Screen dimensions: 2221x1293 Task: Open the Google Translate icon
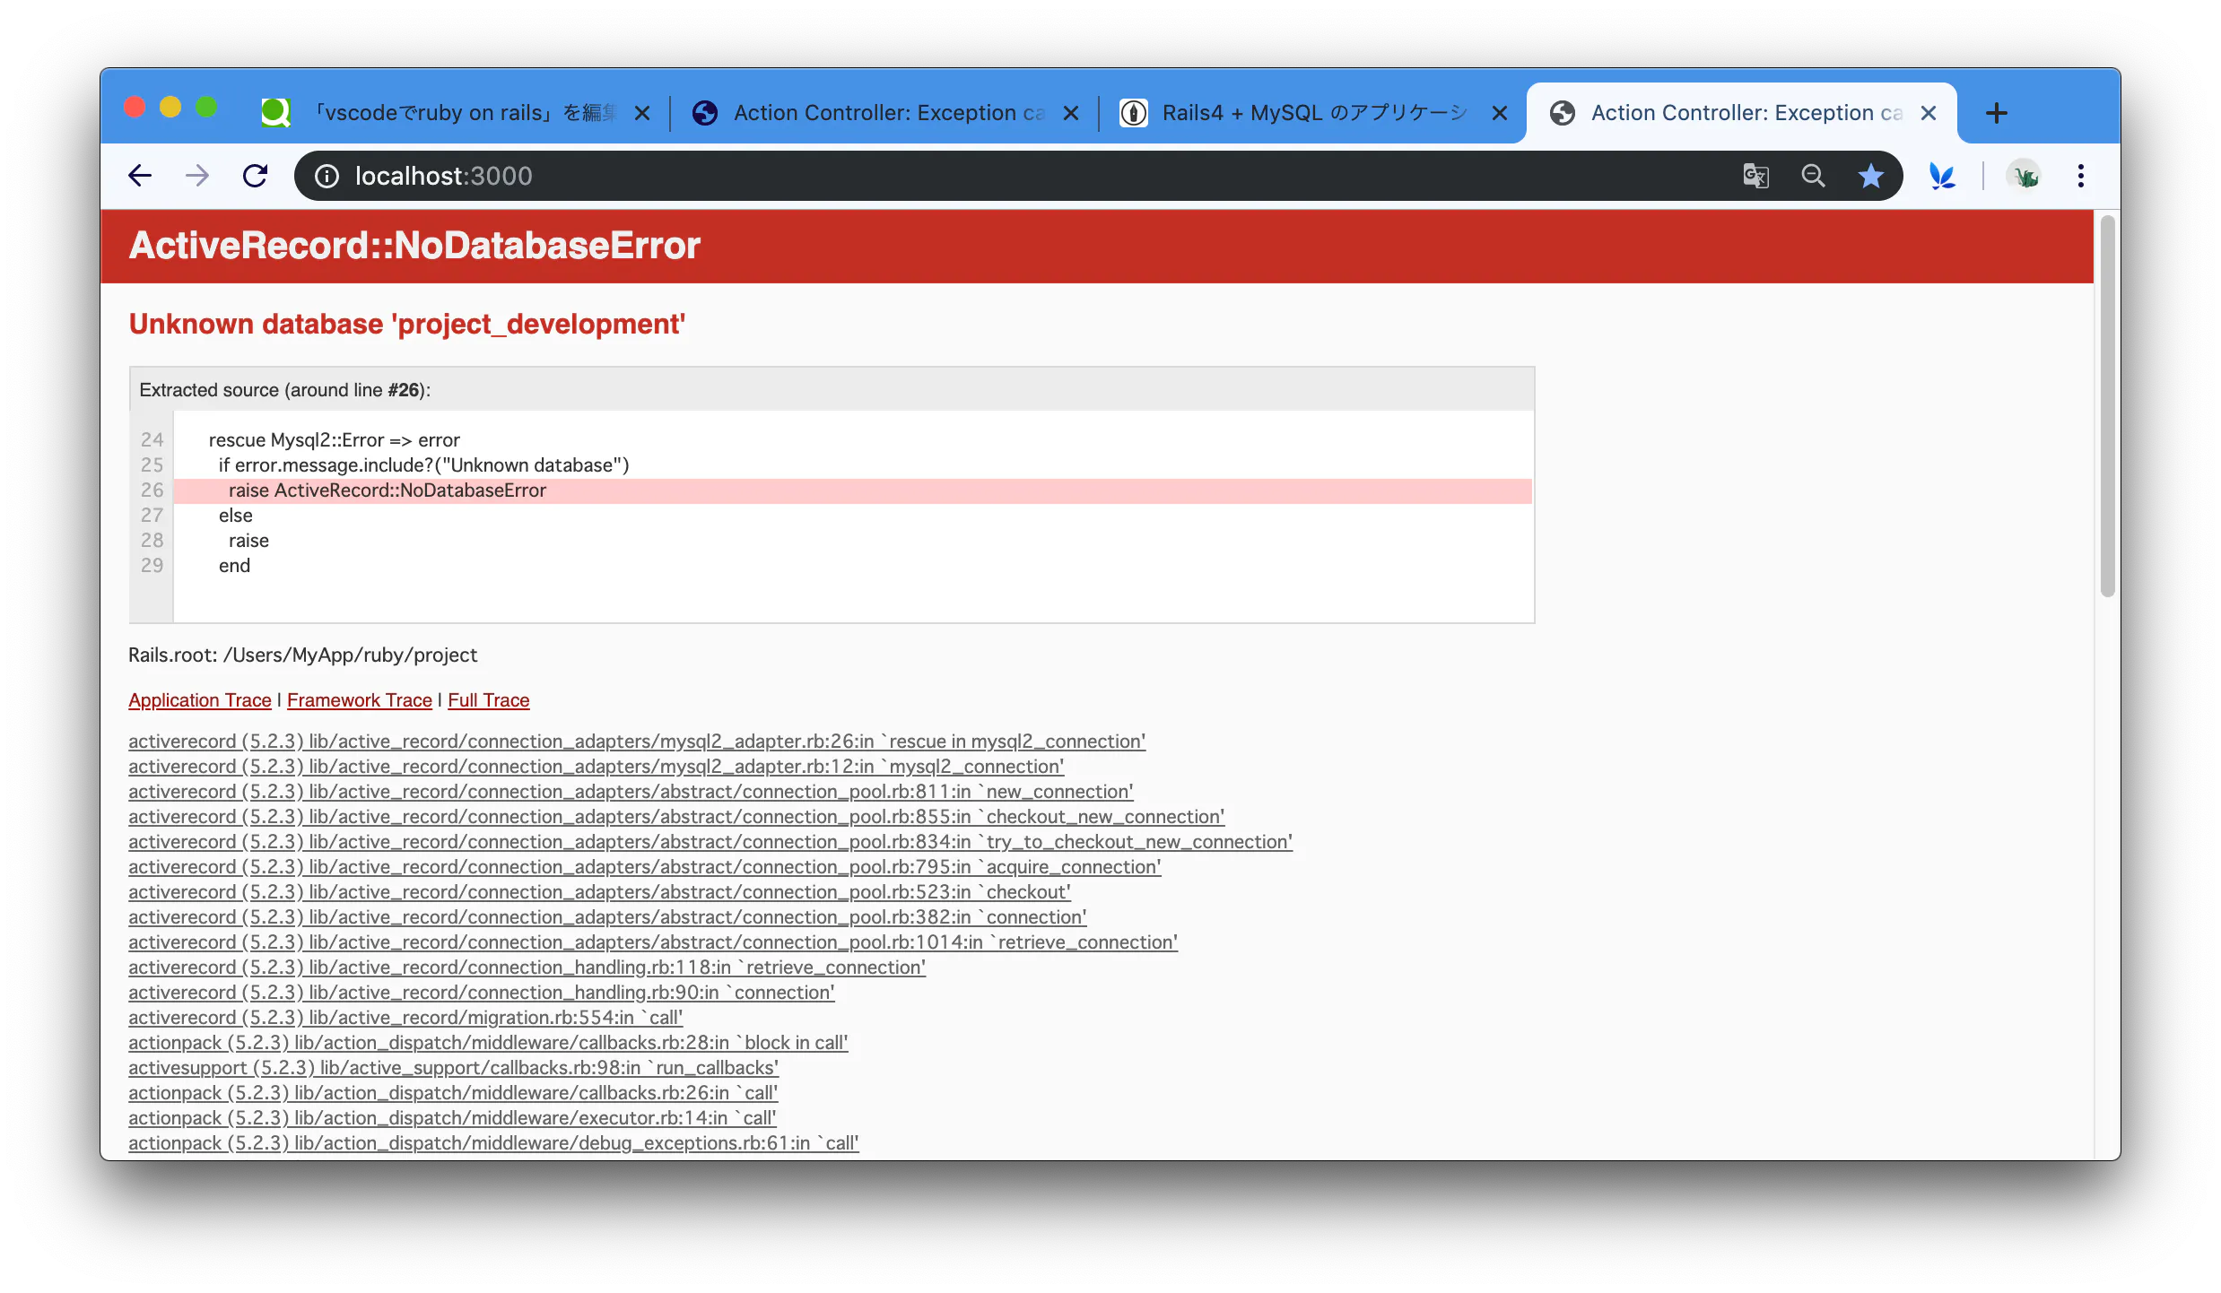pyautogui.click(x=1755, y=176)
